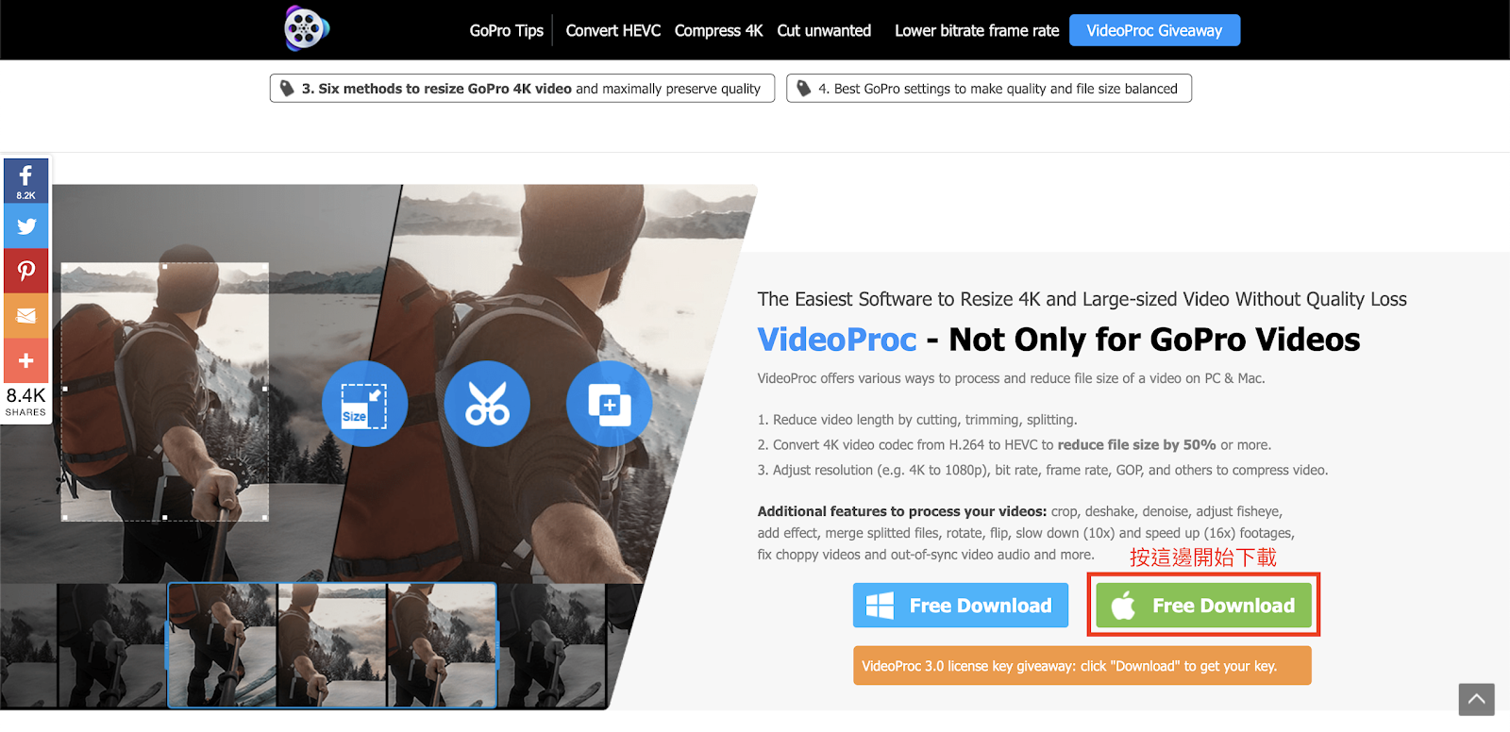This screenshot has width=1510, height=732.
Task: Share by email via envelope icon
Action: pos(26,315)
